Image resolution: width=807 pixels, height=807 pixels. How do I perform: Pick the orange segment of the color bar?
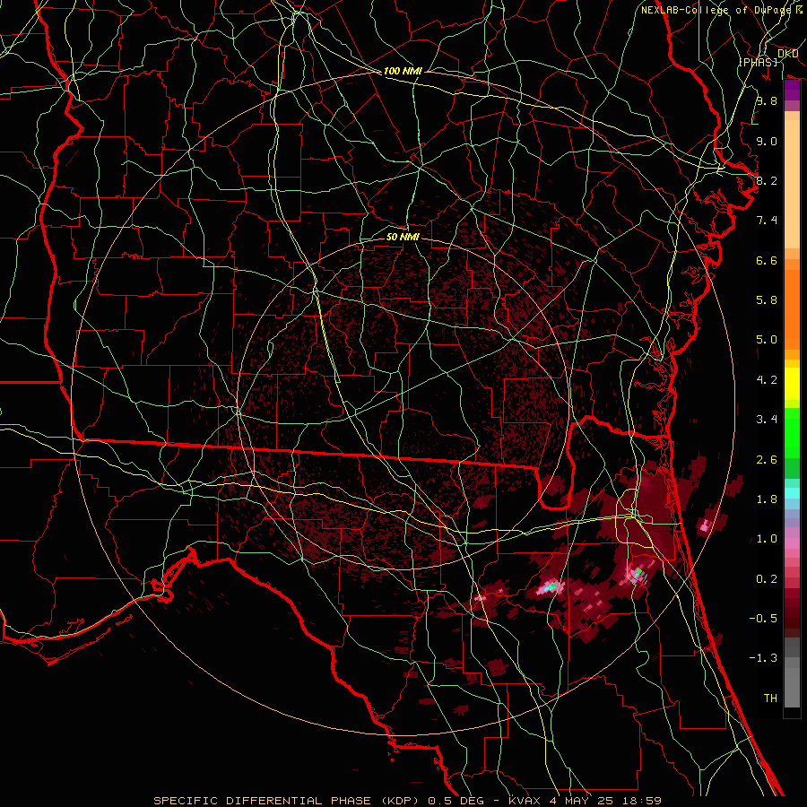point(792,308)
